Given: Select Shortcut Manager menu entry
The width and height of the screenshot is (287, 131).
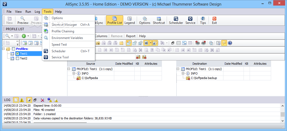Looking at the screenshot, I should tap(69, 25).
